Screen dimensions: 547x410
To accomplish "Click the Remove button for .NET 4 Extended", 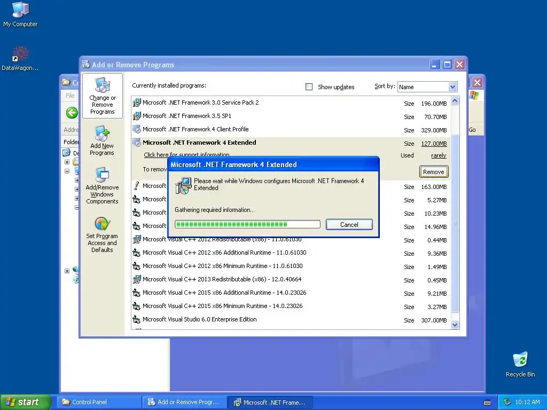I will (434, 172).
